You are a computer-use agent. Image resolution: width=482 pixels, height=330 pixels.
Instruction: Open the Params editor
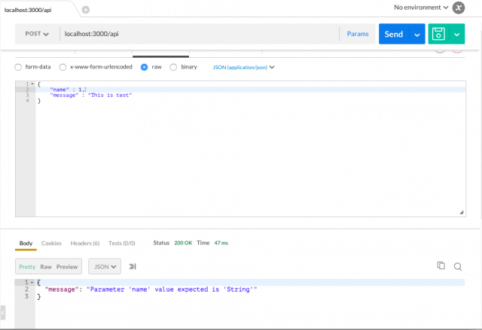[x=358, y=34]
